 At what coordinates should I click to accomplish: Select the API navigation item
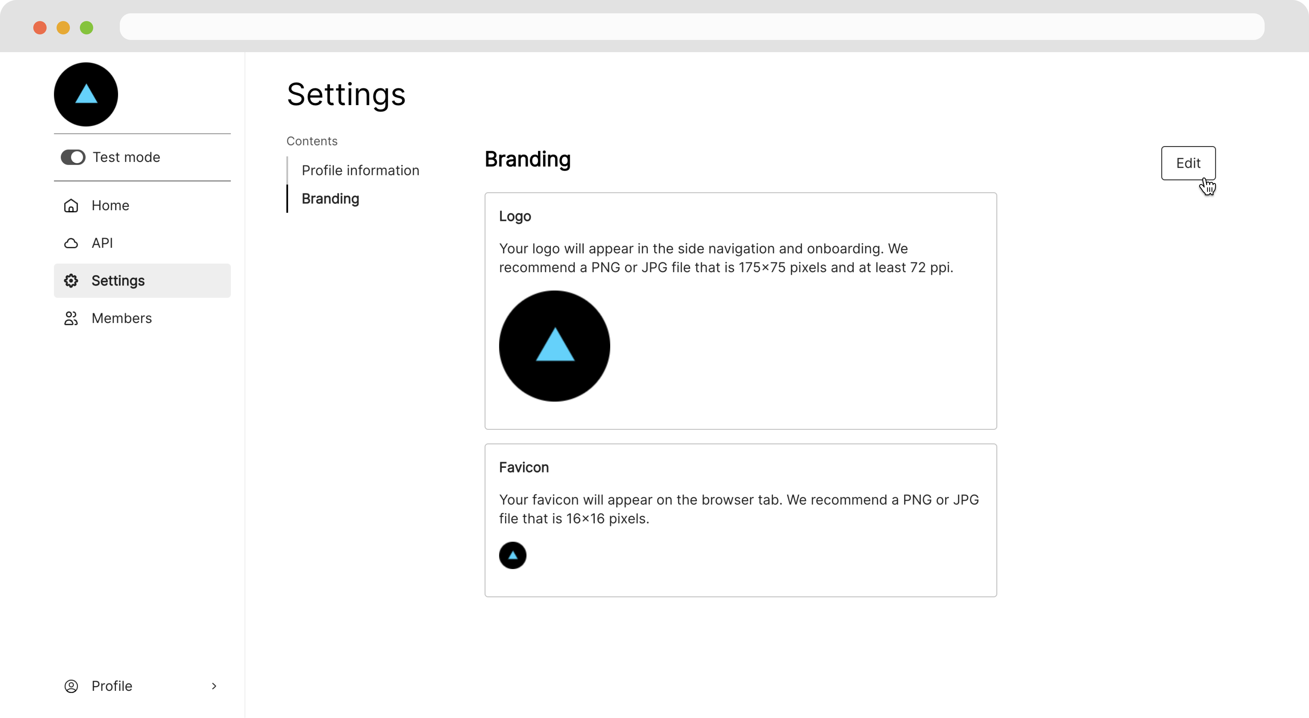coord(102,243)
